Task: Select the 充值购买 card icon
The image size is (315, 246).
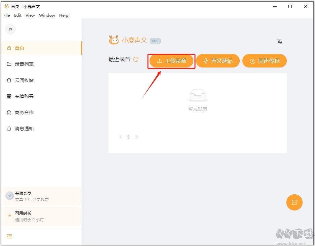Action: [x=9, y=96]
